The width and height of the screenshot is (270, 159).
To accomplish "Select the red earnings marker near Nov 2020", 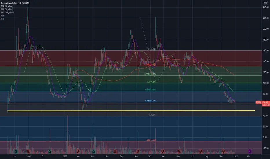I will 138,151.
